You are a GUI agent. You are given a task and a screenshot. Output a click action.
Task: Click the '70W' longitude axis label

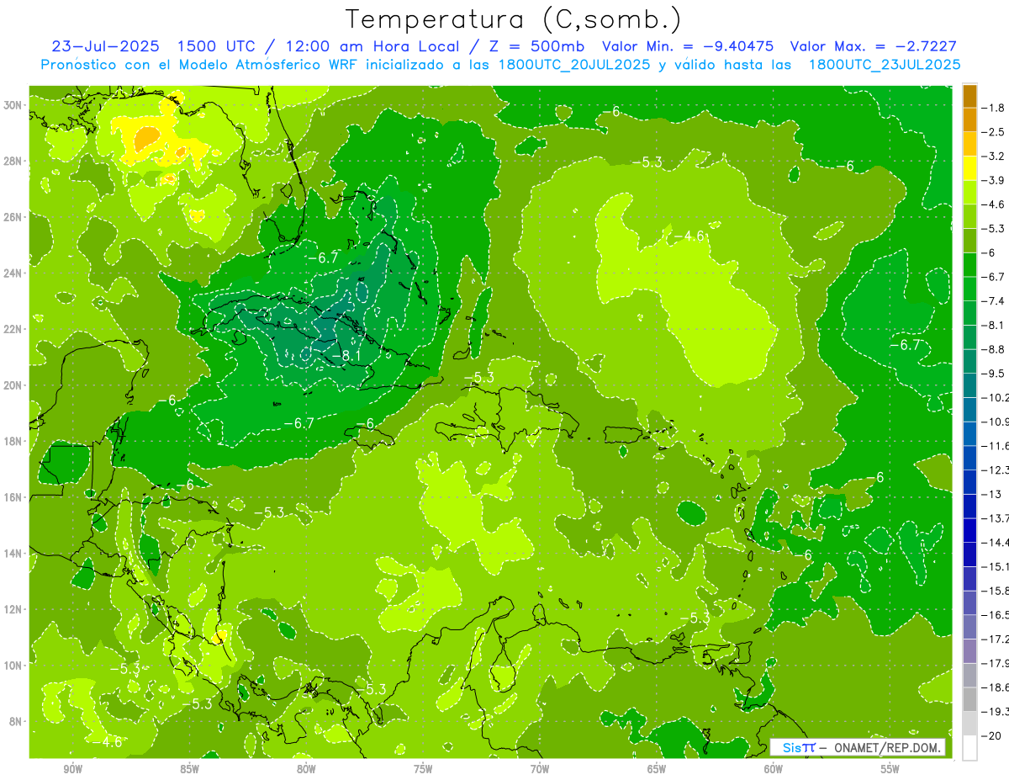point(540,770)
